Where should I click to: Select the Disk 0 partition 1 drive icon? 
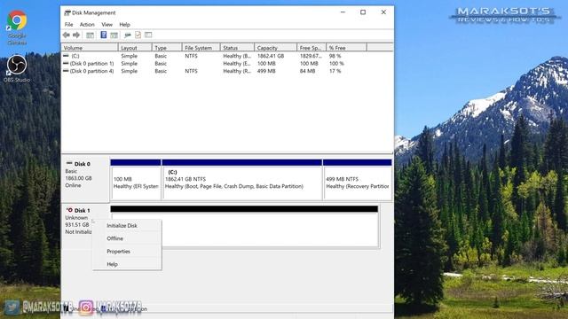tap(66, 63)
